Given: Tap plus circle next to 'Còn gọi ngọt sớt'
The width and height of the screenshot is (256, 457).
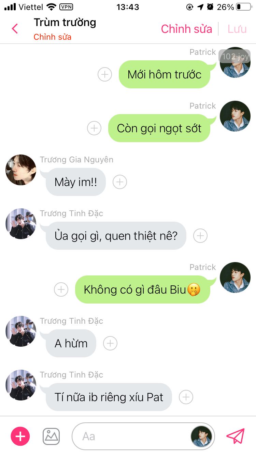Looking at the screenshot, I should 94,128.
